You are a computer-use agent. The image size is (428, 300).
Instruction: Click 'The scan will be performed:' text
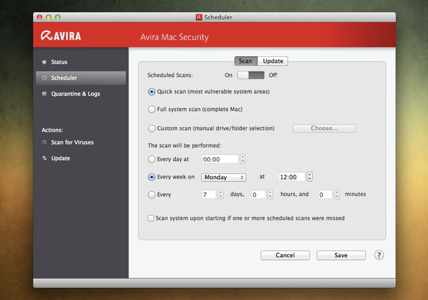185,146
